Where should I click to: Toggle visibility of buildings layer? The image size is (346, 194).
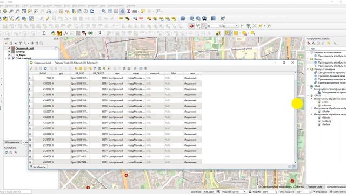9,52
